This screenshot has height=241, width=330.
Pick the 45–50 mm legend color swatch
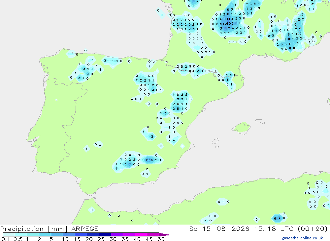pos(153,234)
